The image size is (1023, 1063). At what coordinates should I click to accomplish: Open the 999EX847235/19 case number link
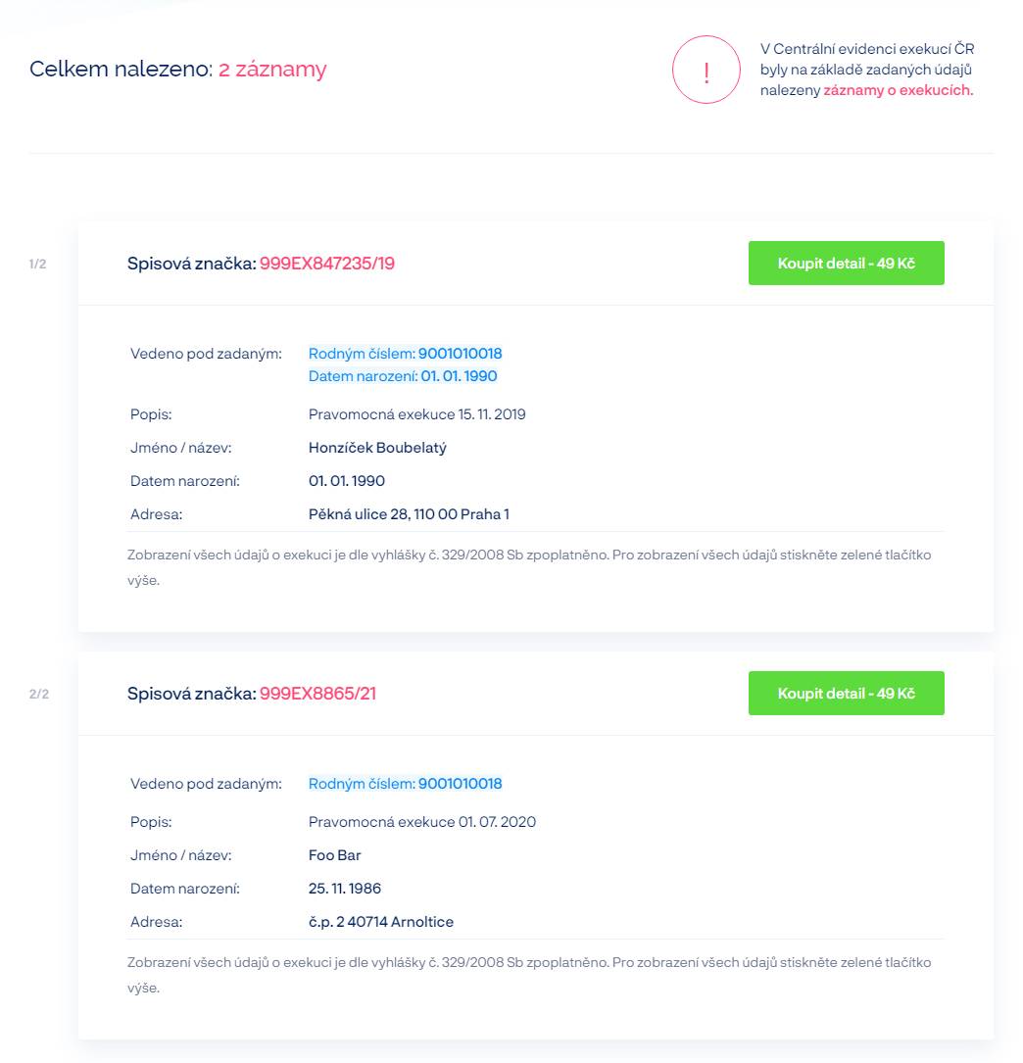(326, 264)
